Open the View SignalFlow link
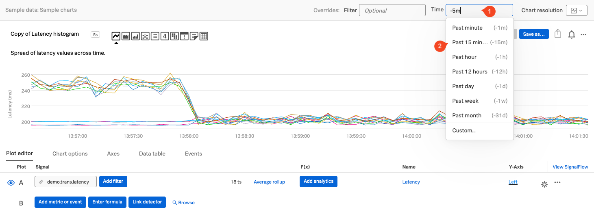This screenshot has width=594, height=214. click(x=570, y=167)
